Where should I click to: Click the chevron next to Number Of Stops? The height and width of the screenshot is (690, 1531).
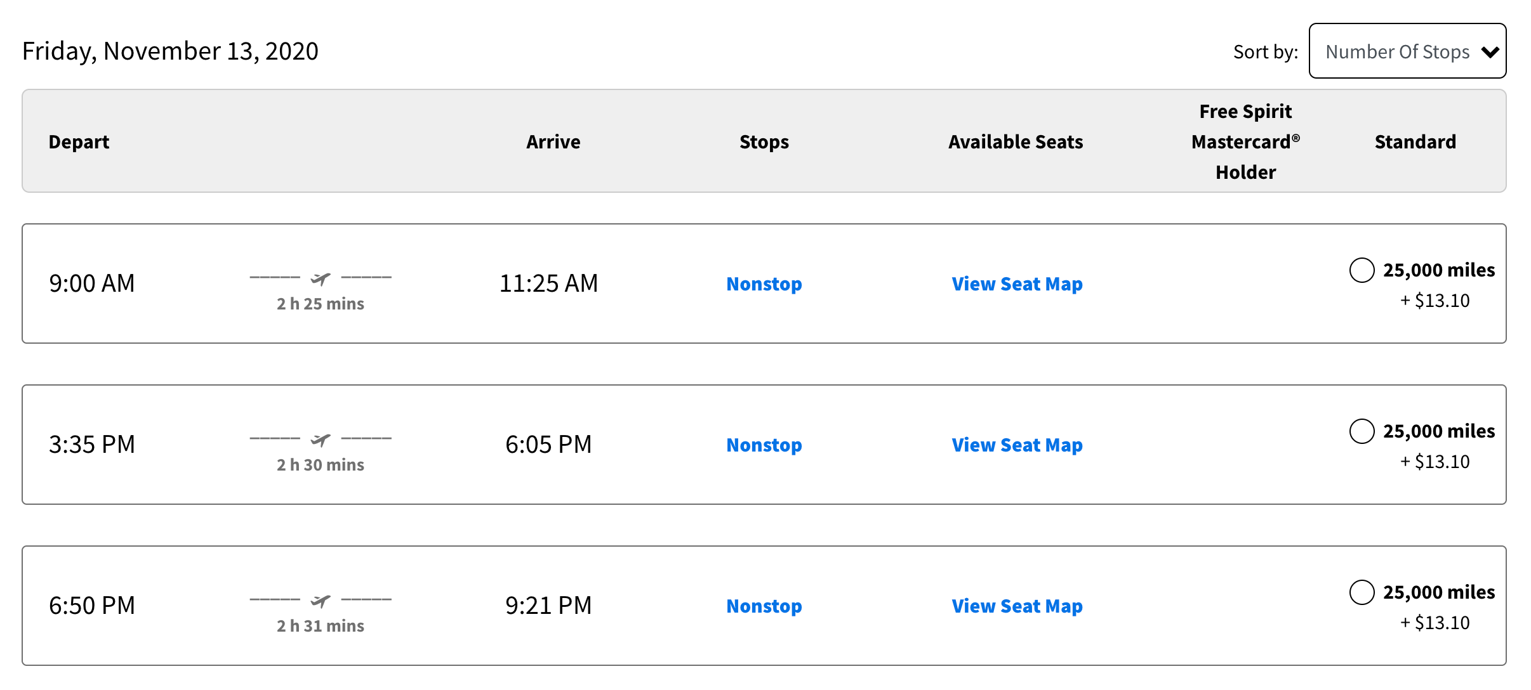[x=1491, y=52]
